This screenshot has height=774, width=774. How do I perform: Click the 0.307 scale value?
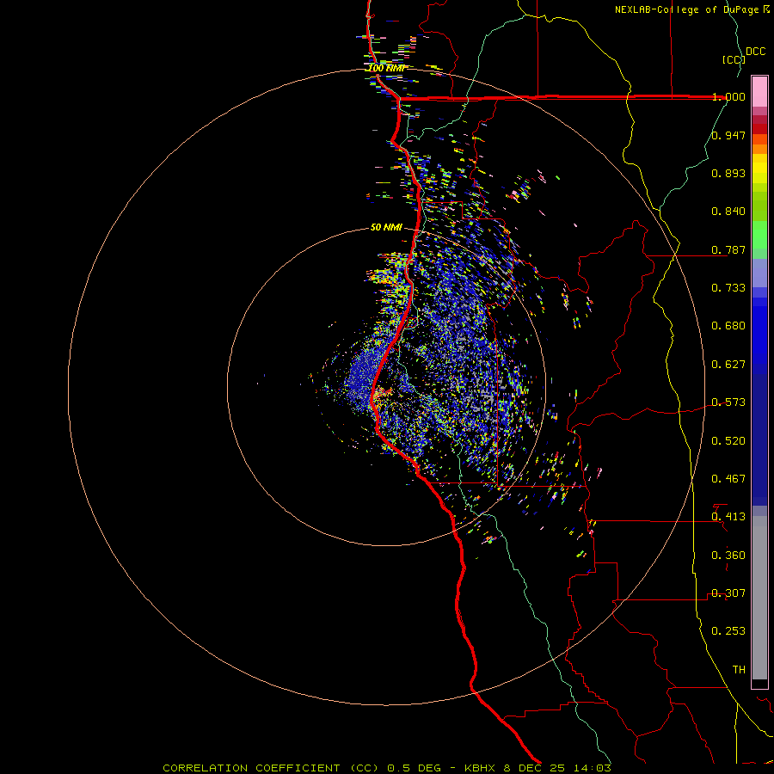click(728, 593)
